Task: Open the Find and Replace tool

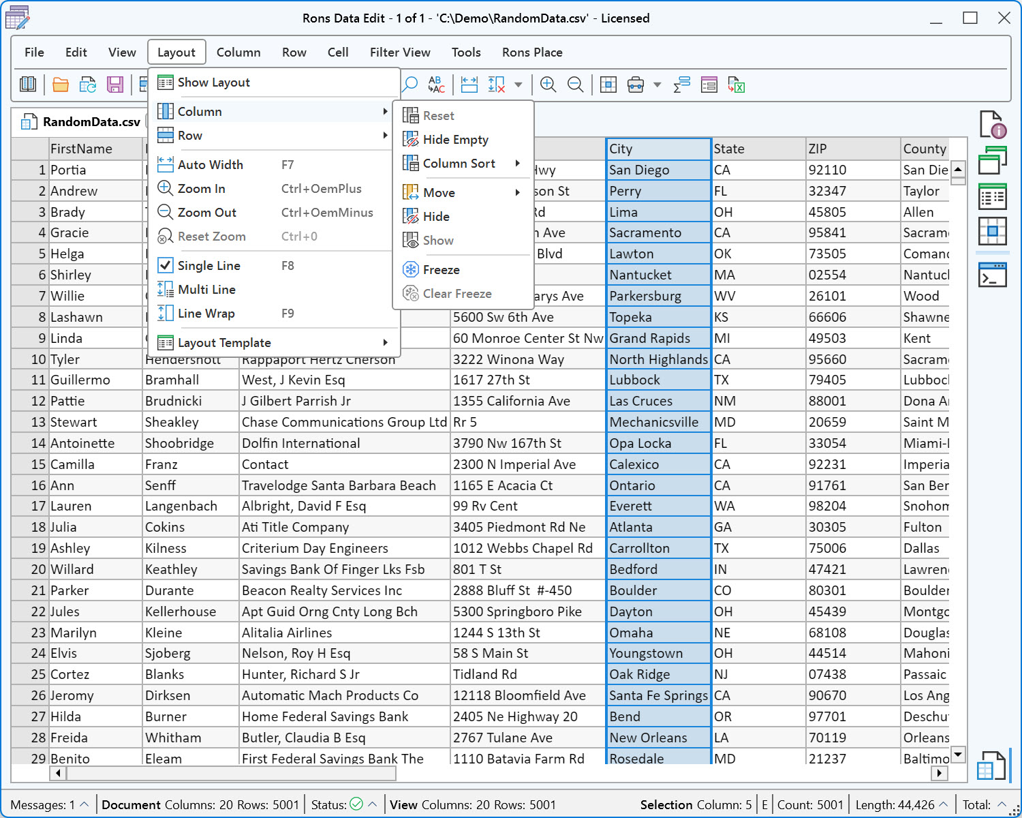Action: pos(437,85)
